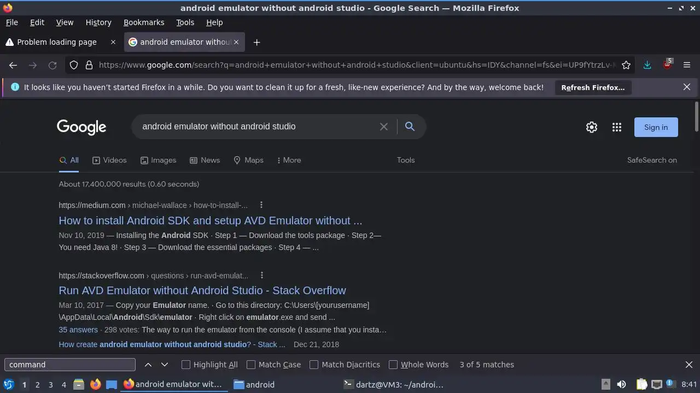Open the File menu
The height and width of the screenshot is (393, 700).
coord(11,22)
